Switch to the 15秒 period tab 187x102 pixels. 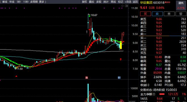pyautogui.click(x=26, y=2)
